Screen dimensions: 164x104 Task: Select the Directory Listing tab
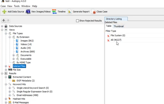[x=116, y=19]
